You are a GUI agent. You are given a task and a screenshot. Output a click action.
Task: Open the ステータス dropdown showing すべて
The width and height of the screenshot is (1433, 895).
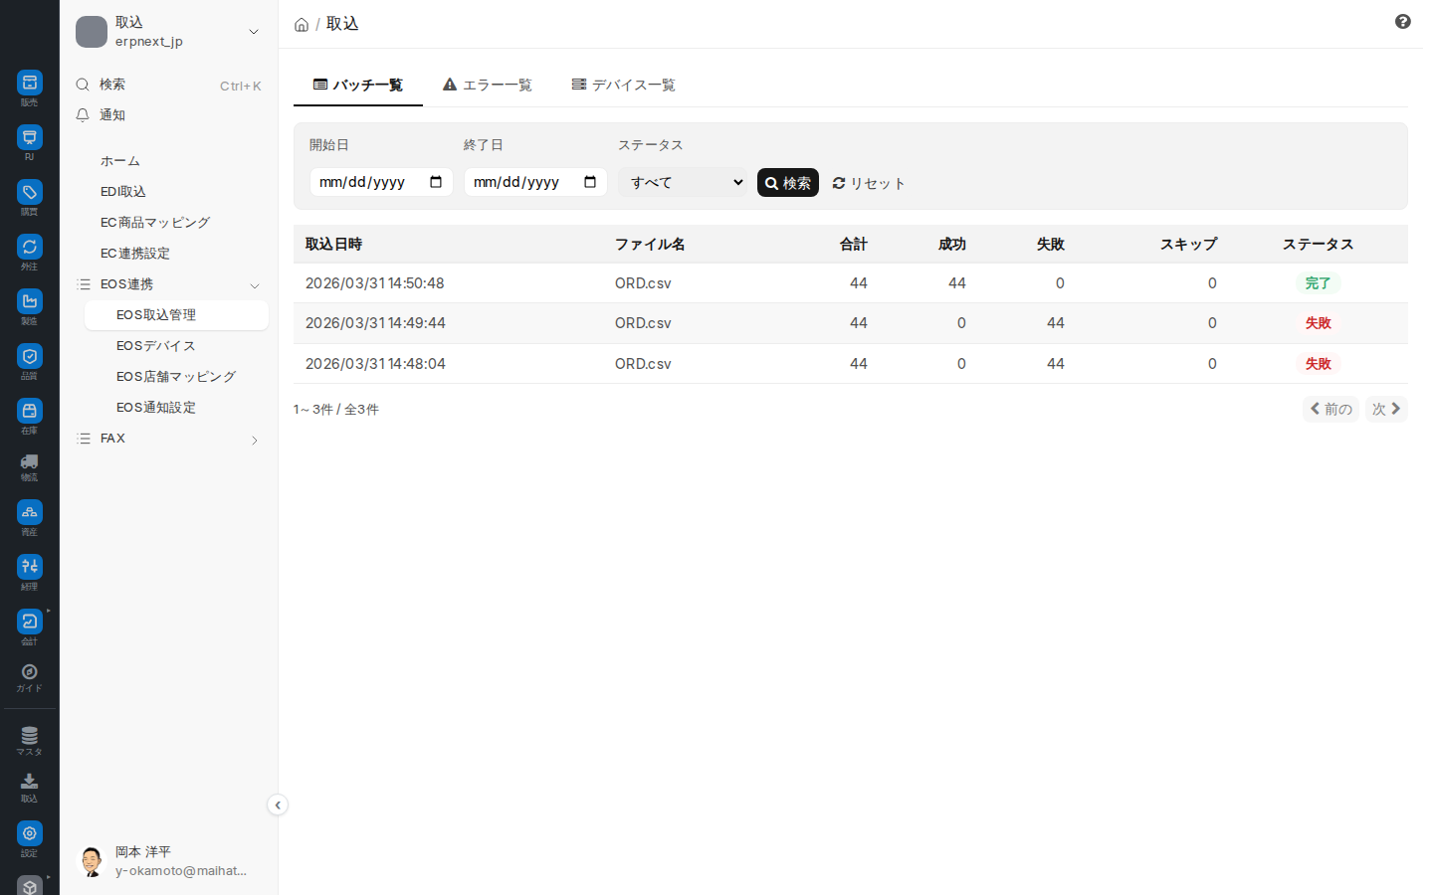pyautogui.click(x=683, y=182)
